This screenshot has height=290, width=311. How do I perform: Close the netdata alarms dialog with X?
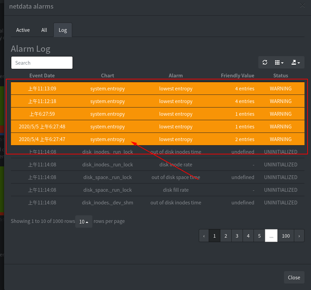click(x=302, y=5)
